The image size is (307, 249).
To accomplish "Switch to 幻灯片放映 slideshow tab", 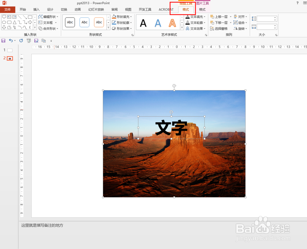I will point(96,10).
